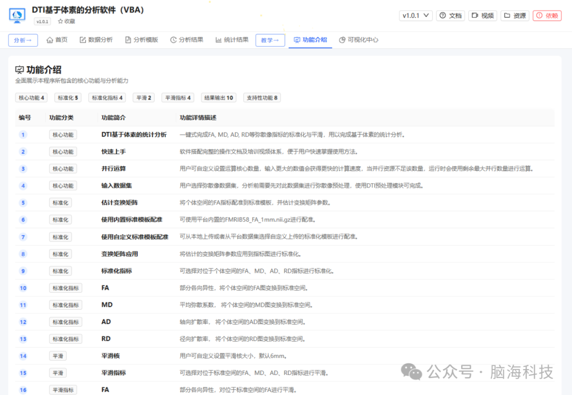Switch to the 数据分析 tab
The width and height of the screenshot is (572, 395).
96,40
